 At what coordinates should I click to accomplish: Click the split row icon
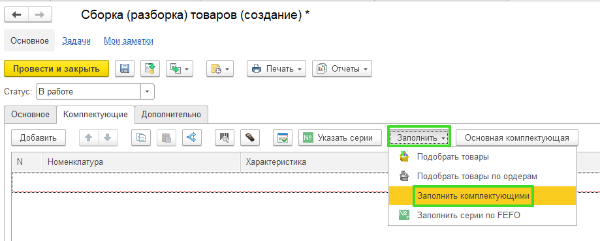pyautogui.click(x=192, y=138)
